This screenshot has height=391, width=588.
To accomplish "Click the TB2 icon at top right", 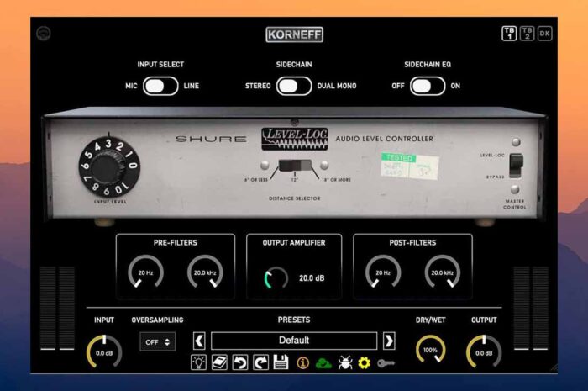I will [x=527, y=34].
